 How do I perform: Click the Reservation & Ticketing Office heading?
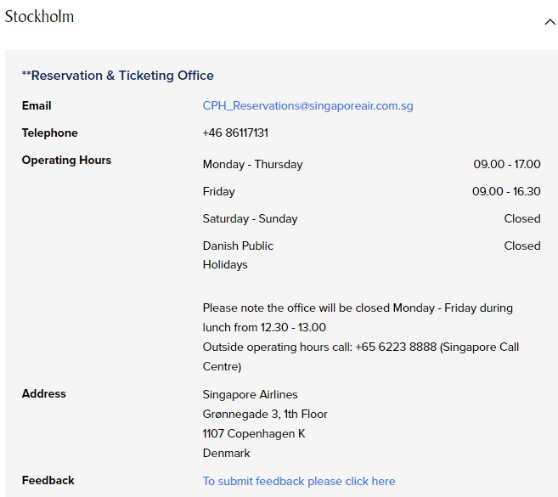(118, 76)
